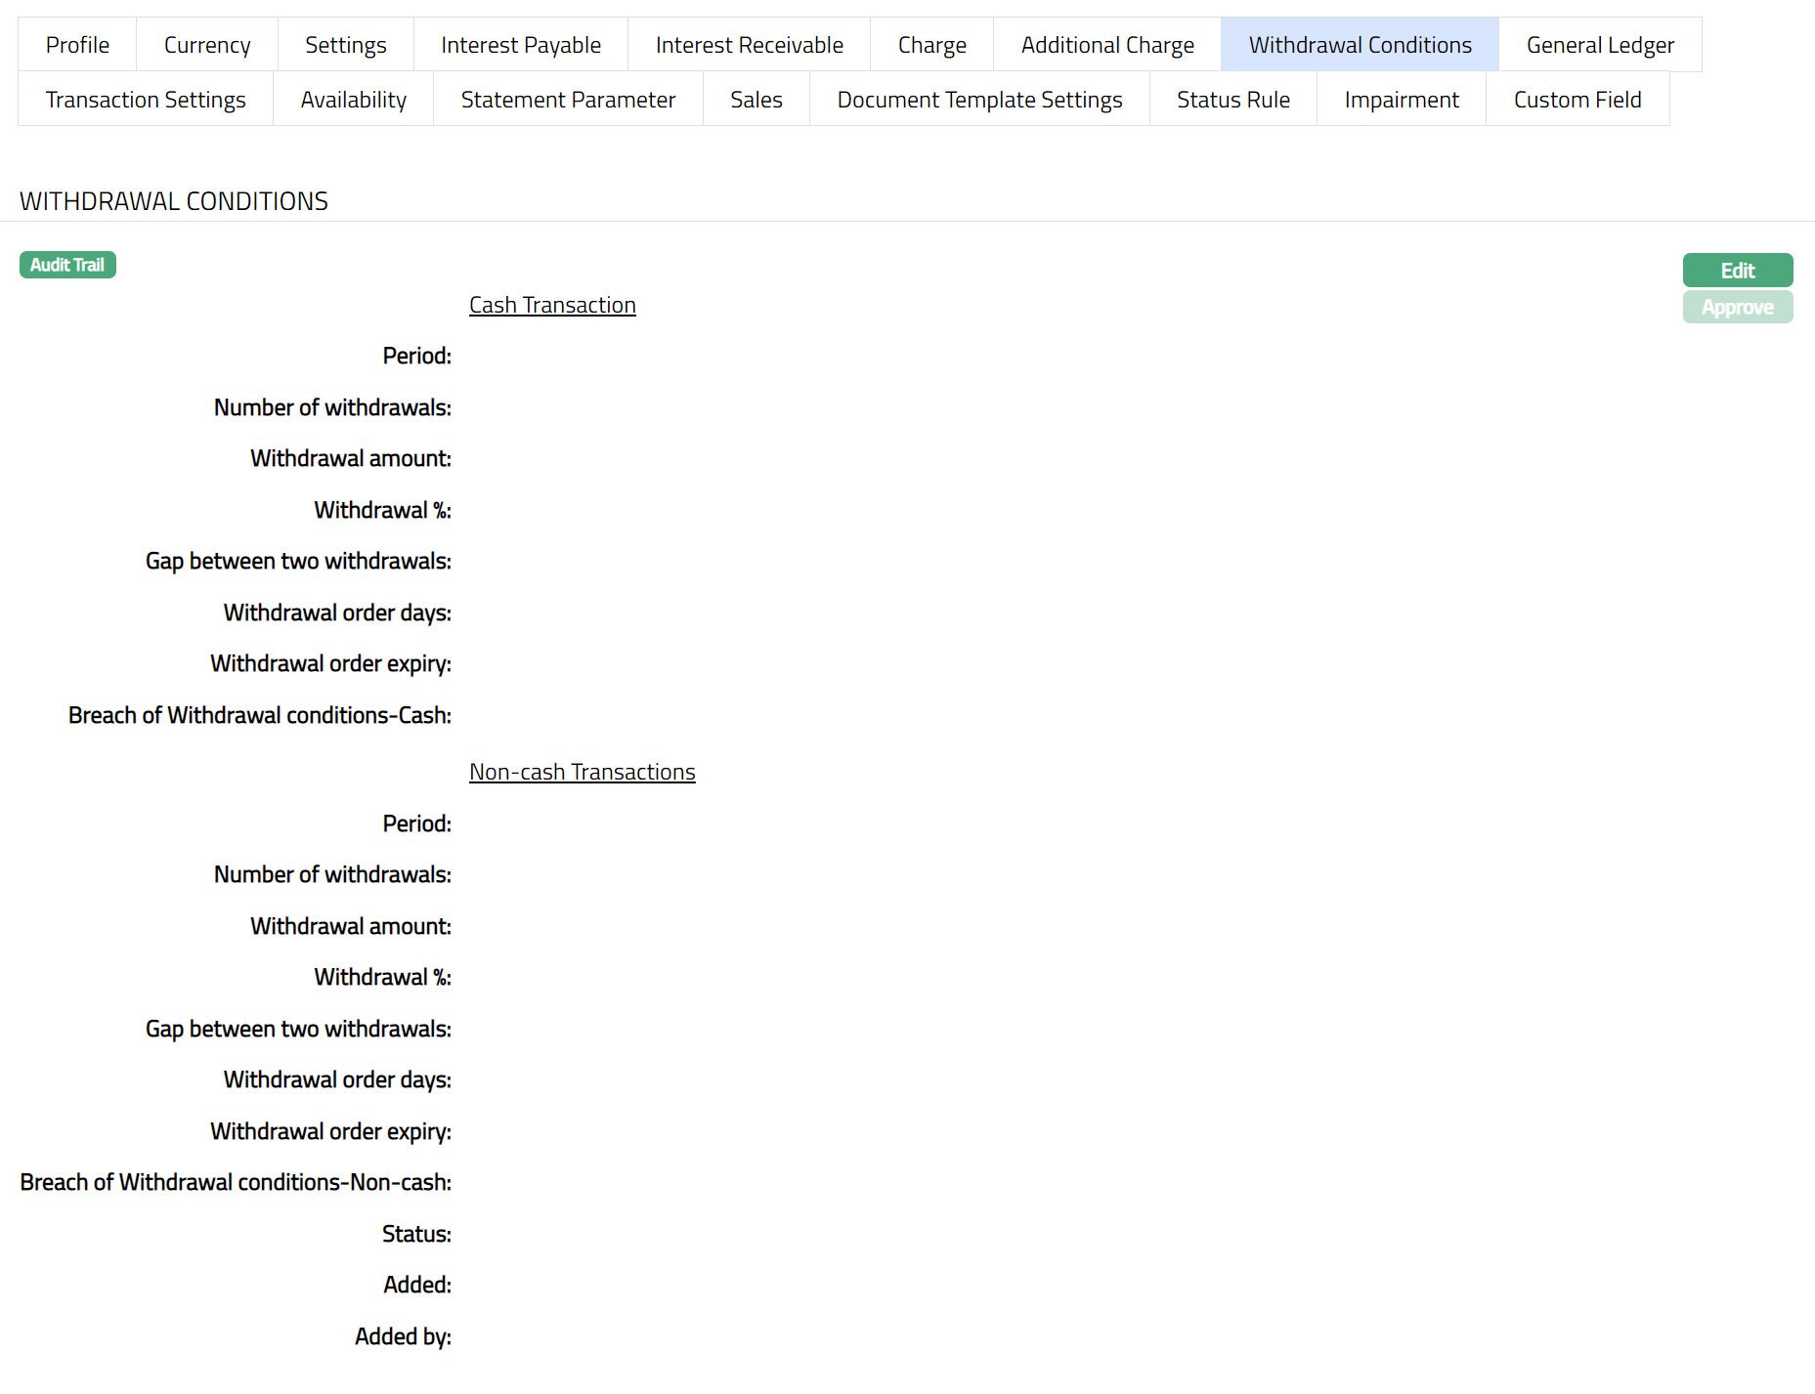This screenshot has width=1815, height=1394.
Task: Open the Statement Parameter tab
Action: coord(568,100)
